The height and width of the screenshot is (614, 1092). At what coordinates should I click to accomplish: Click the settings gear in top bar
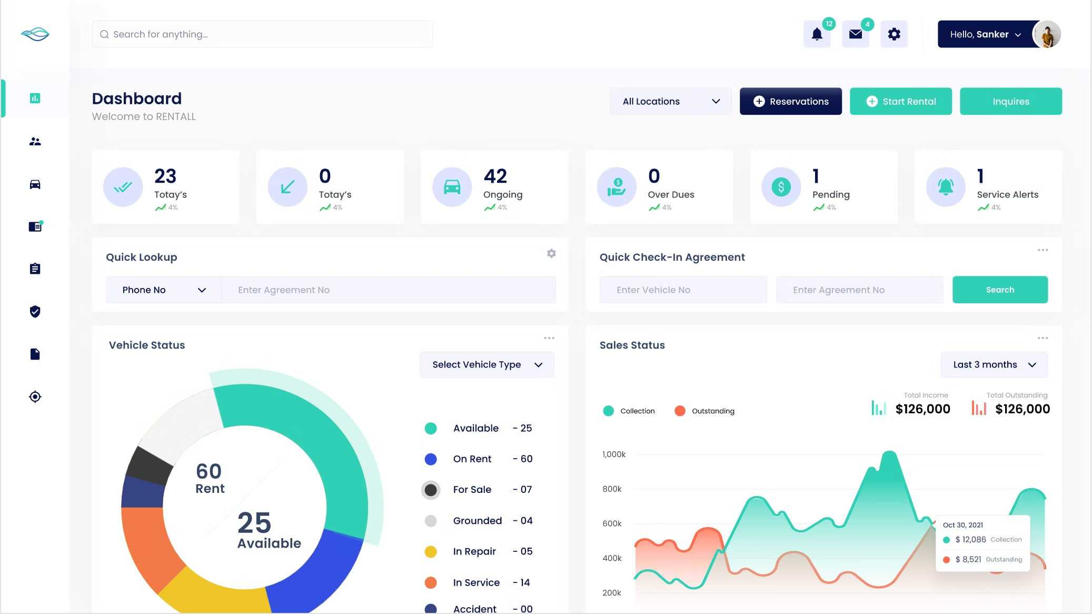pyautogui.click(x=894, y=34)
